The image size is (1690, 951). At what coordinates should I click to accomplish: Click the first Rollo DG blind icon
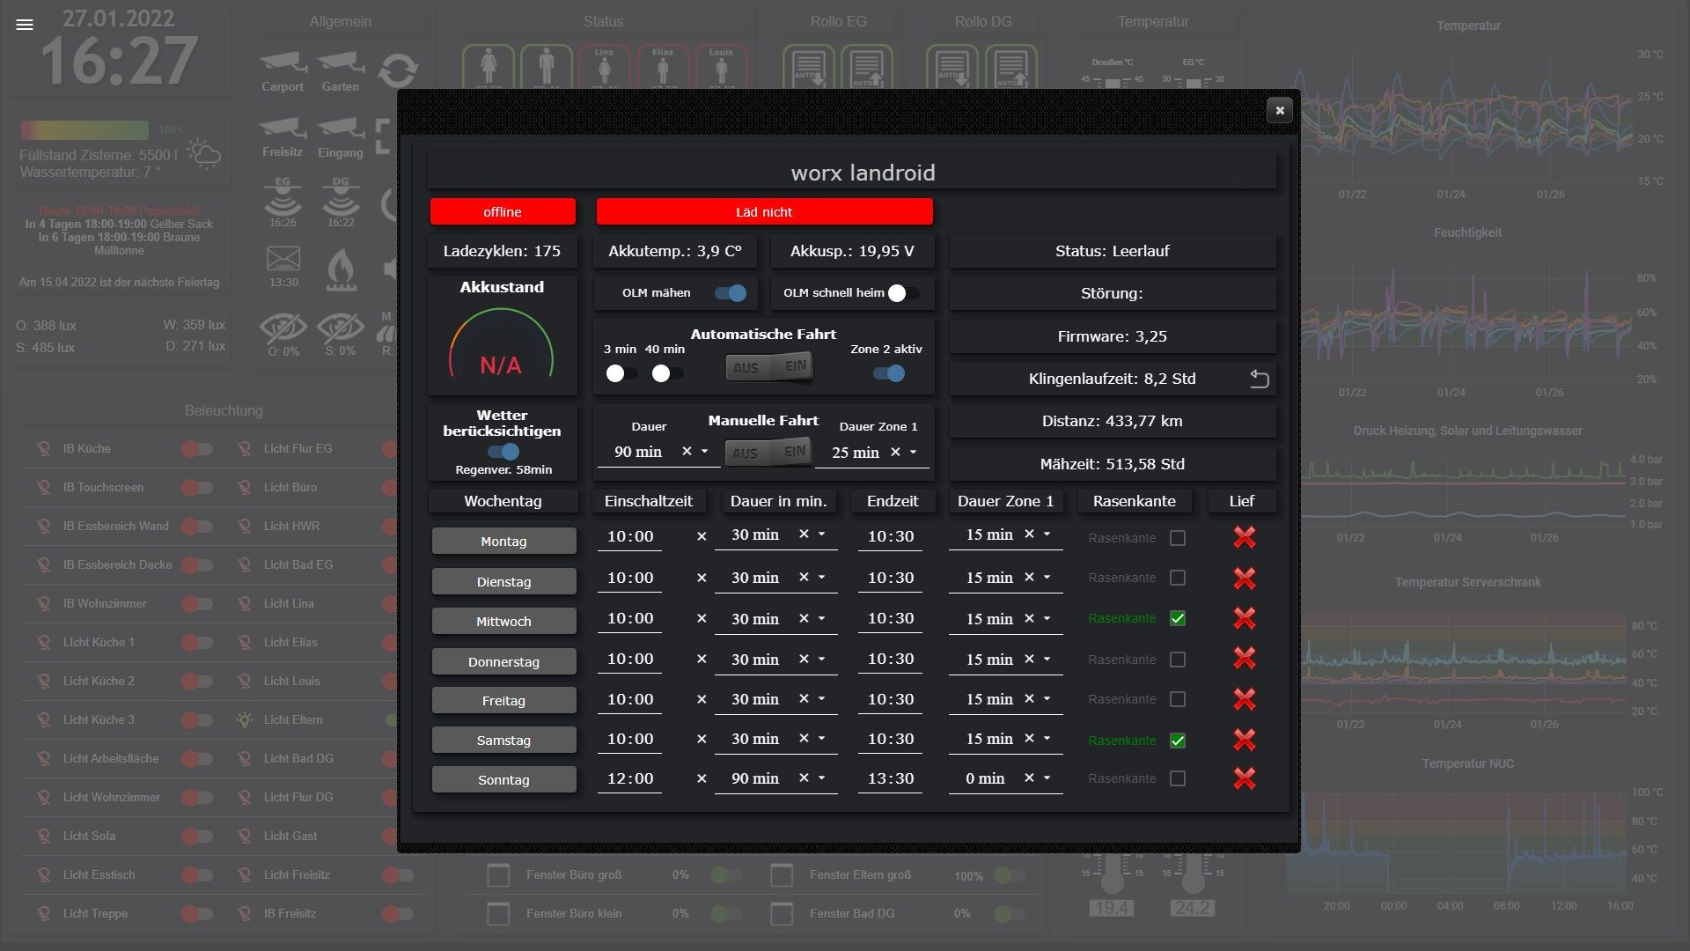click(x=952, y=69)
